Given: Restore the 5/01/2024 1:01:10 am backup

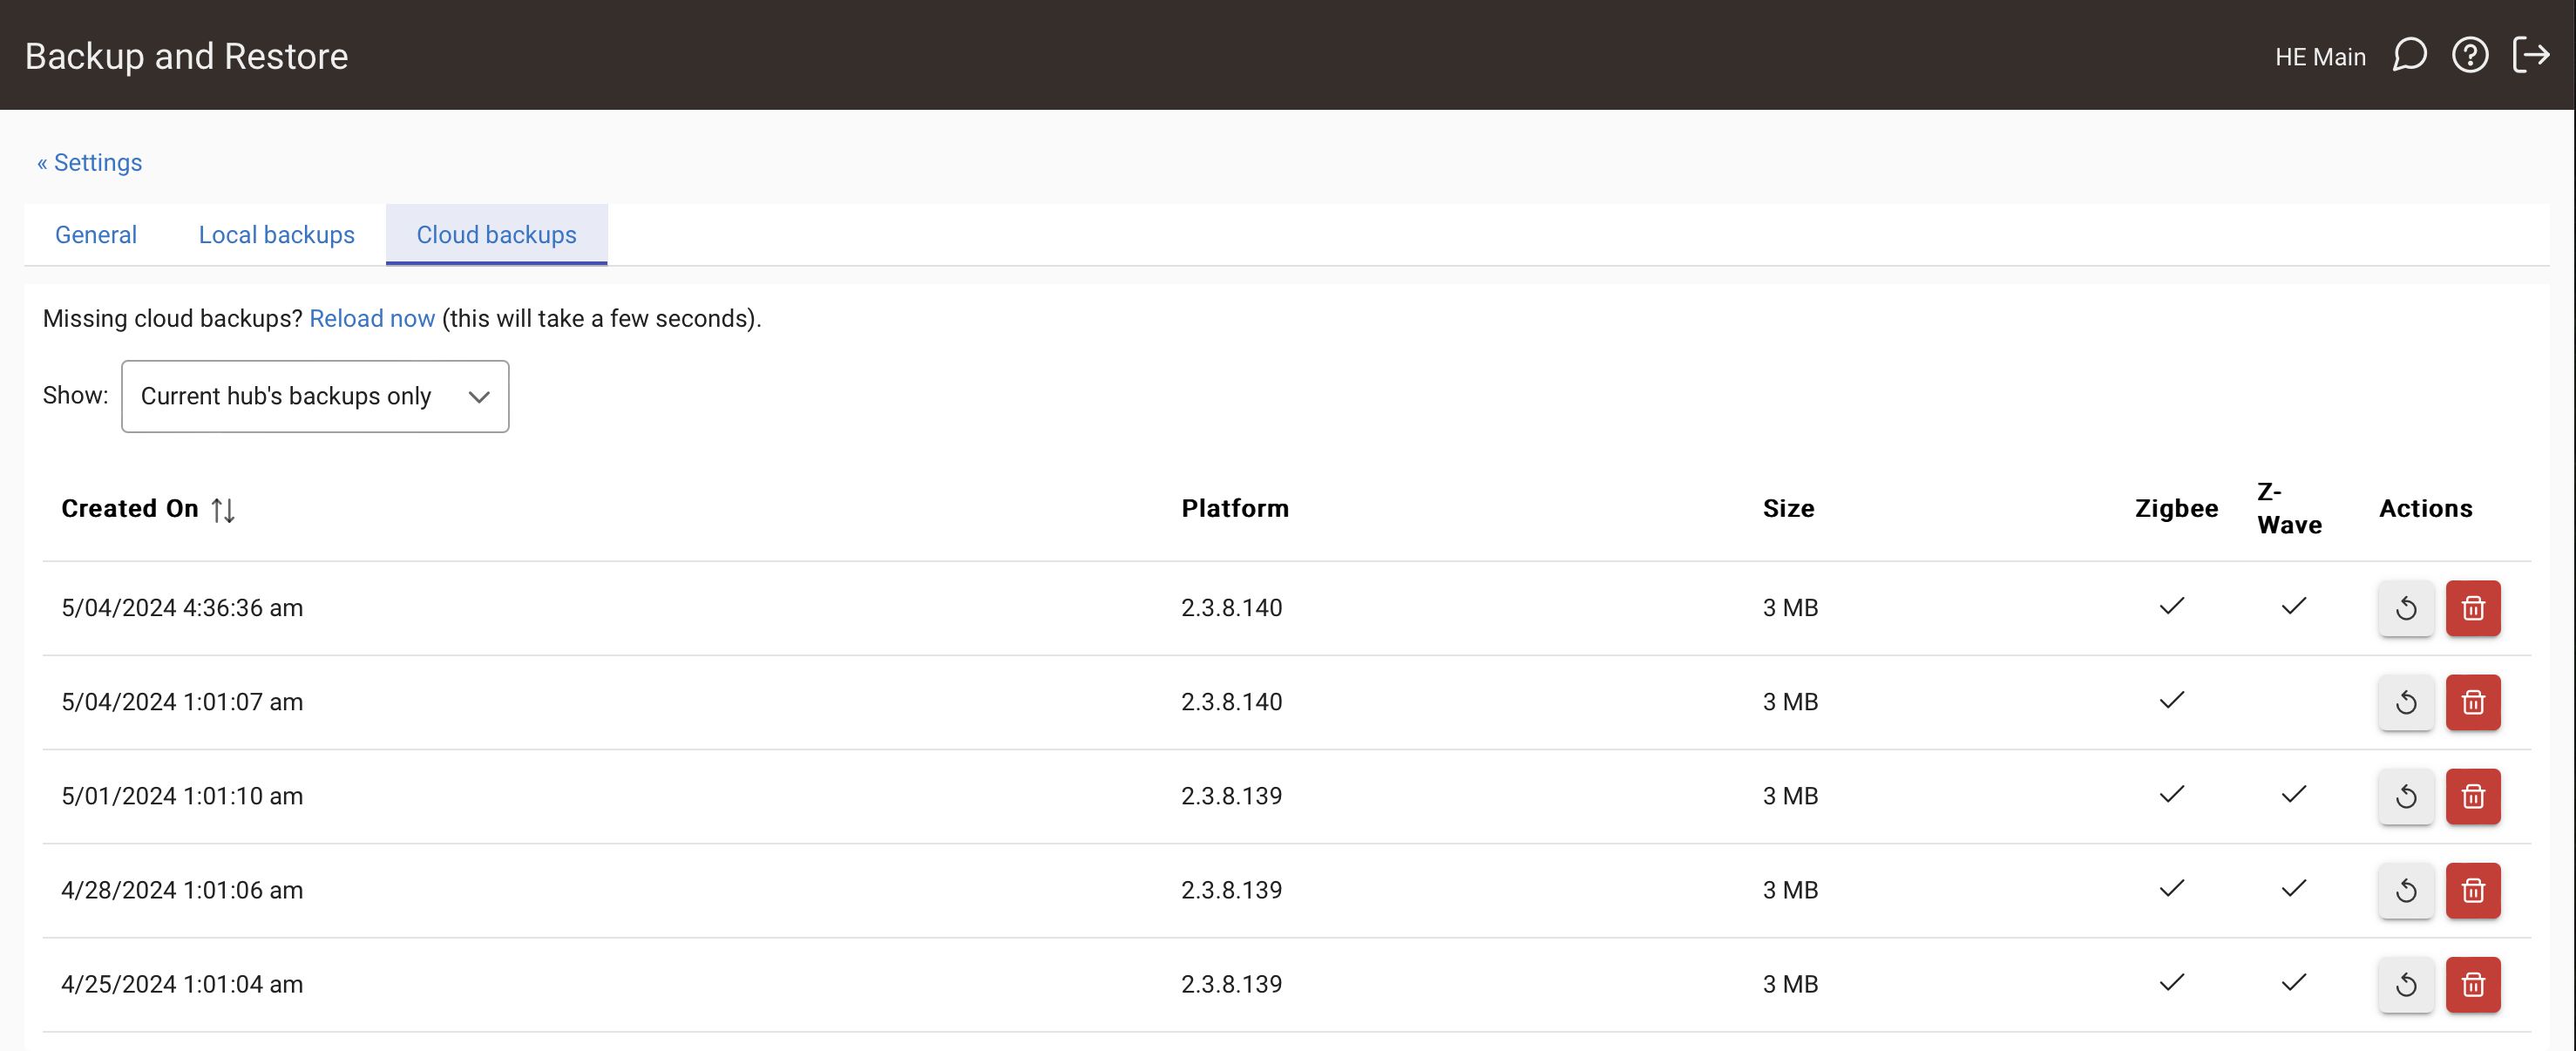Looking at the screenshot, I should (x=2406, y=796).
